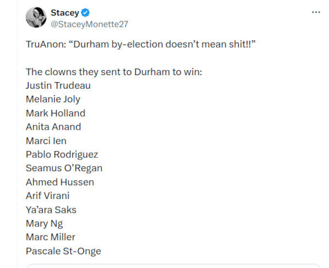This screenshot has height=268, width=329.
Task: Click the name Justin Trudeau in the list
Action: pos(58,85)
